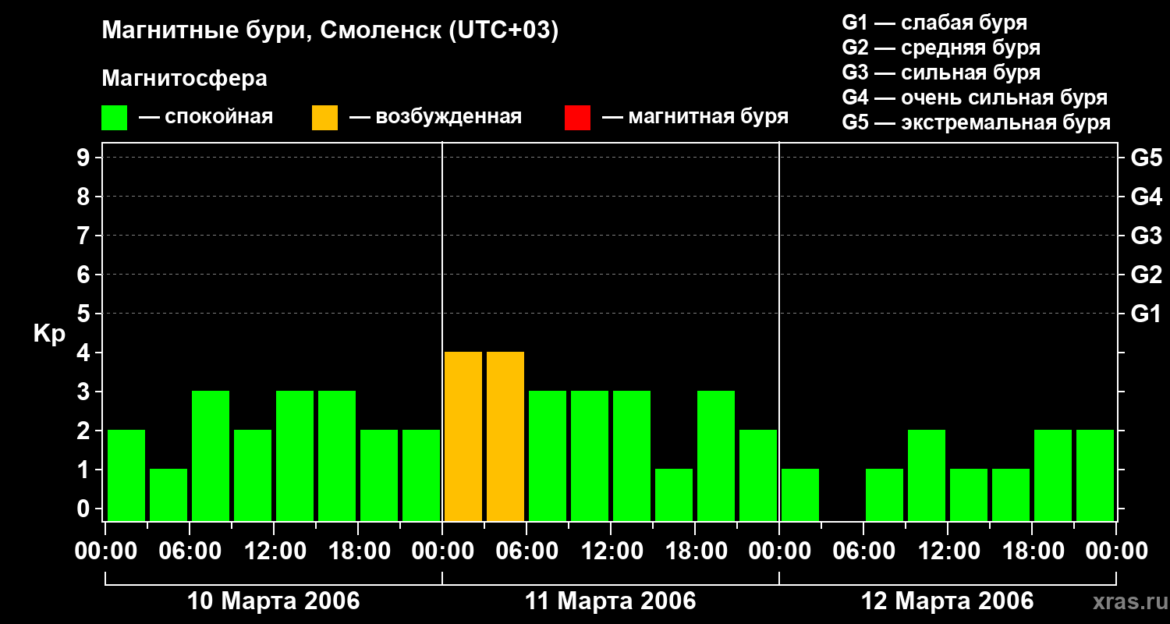Click the second orange bar, 11 March 03:00–06:00

[505, 437]
